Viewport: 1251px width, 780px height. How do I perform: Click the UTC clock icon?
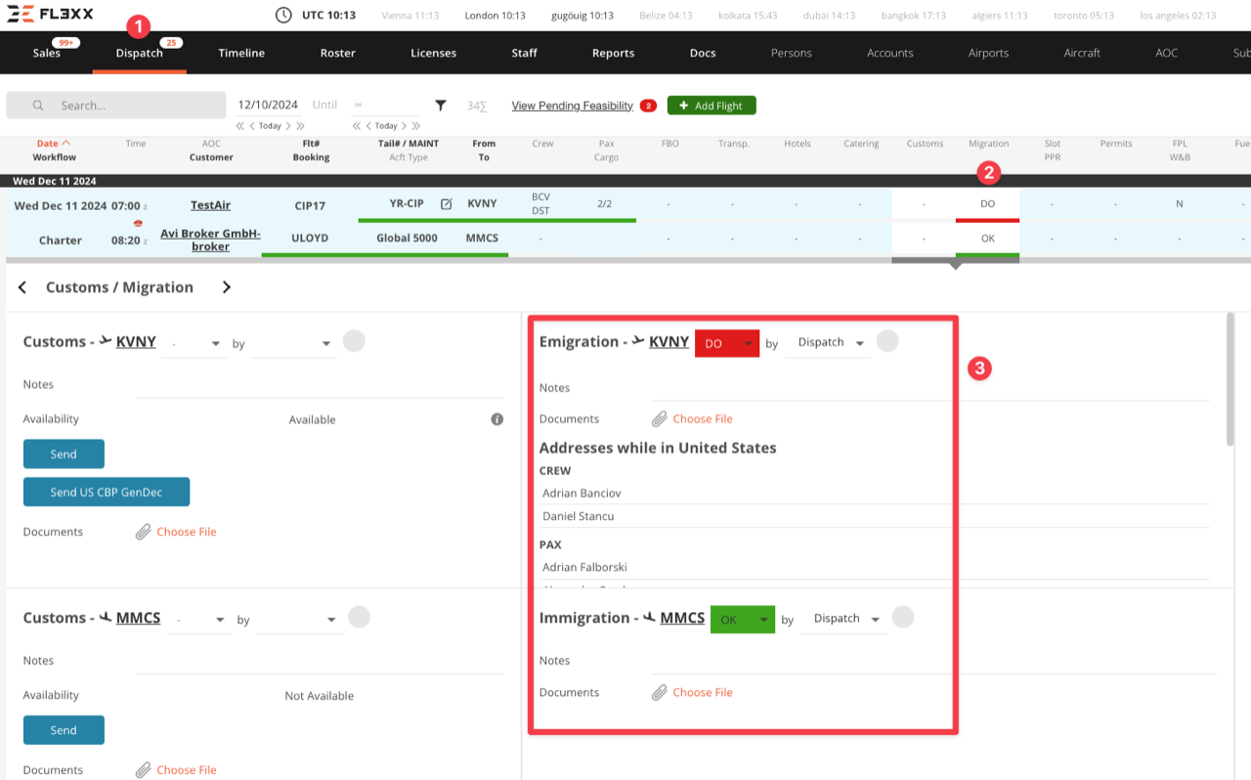coord(283,16)
